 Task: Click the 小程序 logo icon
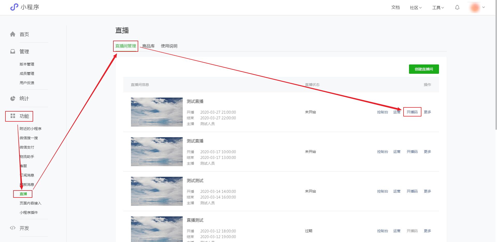tap(14, 7)
